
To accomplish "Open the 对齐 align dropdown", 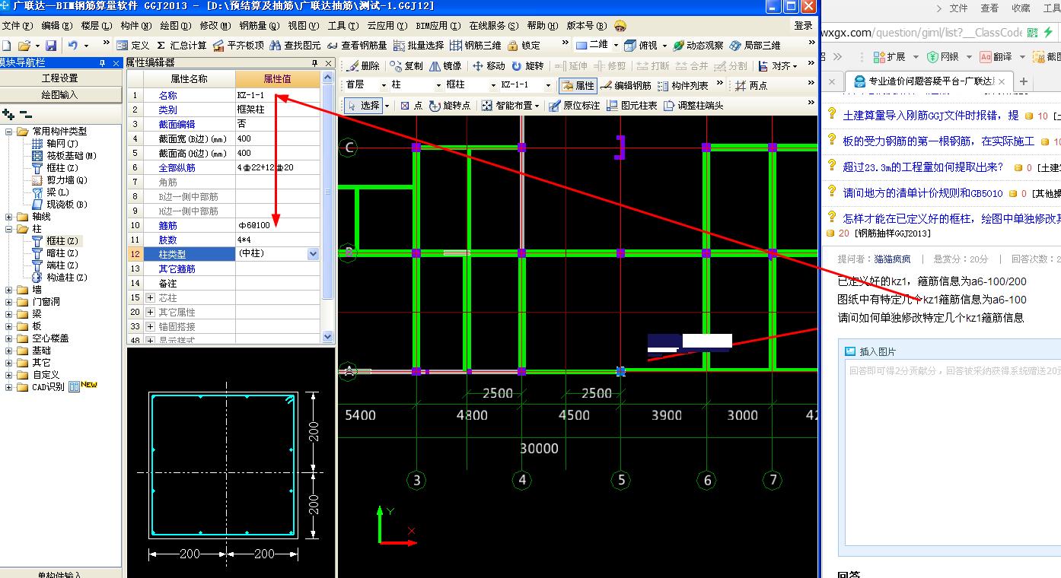I will (795, 66).
